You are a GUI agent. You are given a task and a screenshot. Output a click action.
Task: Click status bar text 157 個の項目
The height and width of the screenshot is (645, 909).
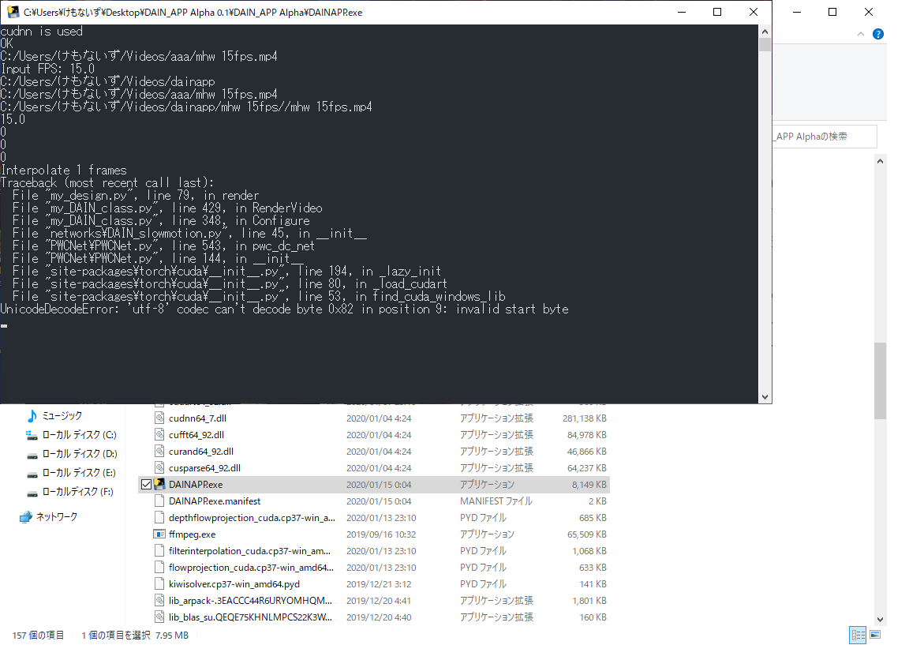point(38,636)
